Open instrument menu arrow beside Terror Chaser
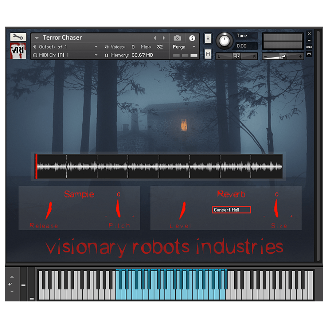The height and width of the screenshot is (328, 328). (x=37, y=38)
